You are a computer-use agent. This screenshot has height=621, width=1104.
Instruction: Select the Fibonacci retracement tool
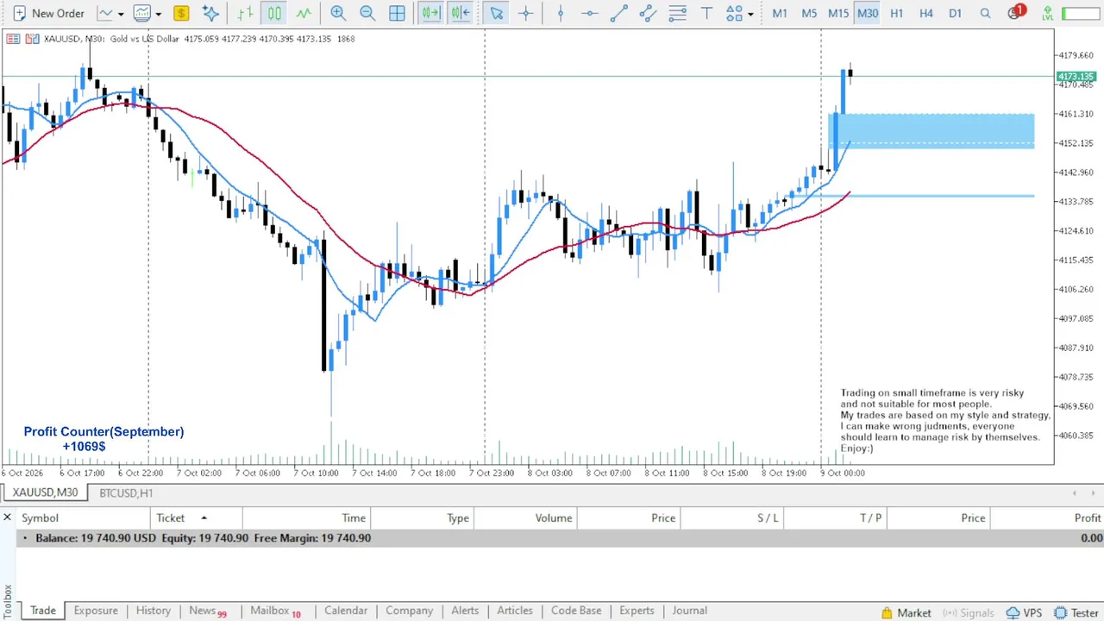point(678,13)
